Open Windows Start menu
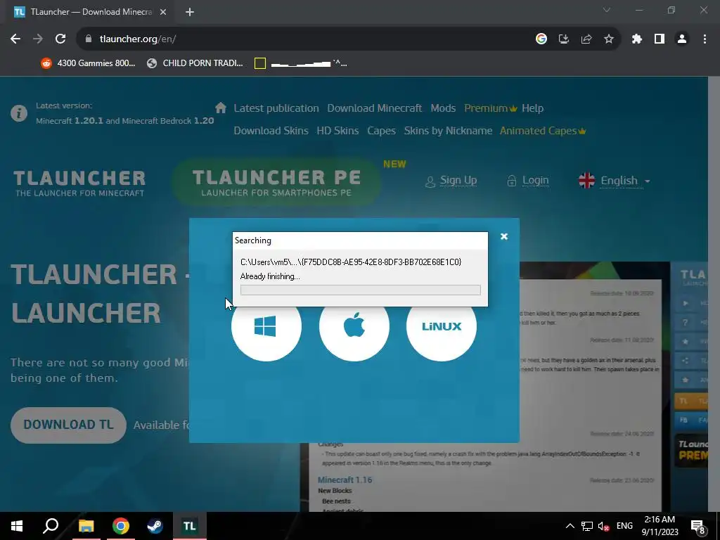This screenshot has width=720, height=540. tap(17, 526)
